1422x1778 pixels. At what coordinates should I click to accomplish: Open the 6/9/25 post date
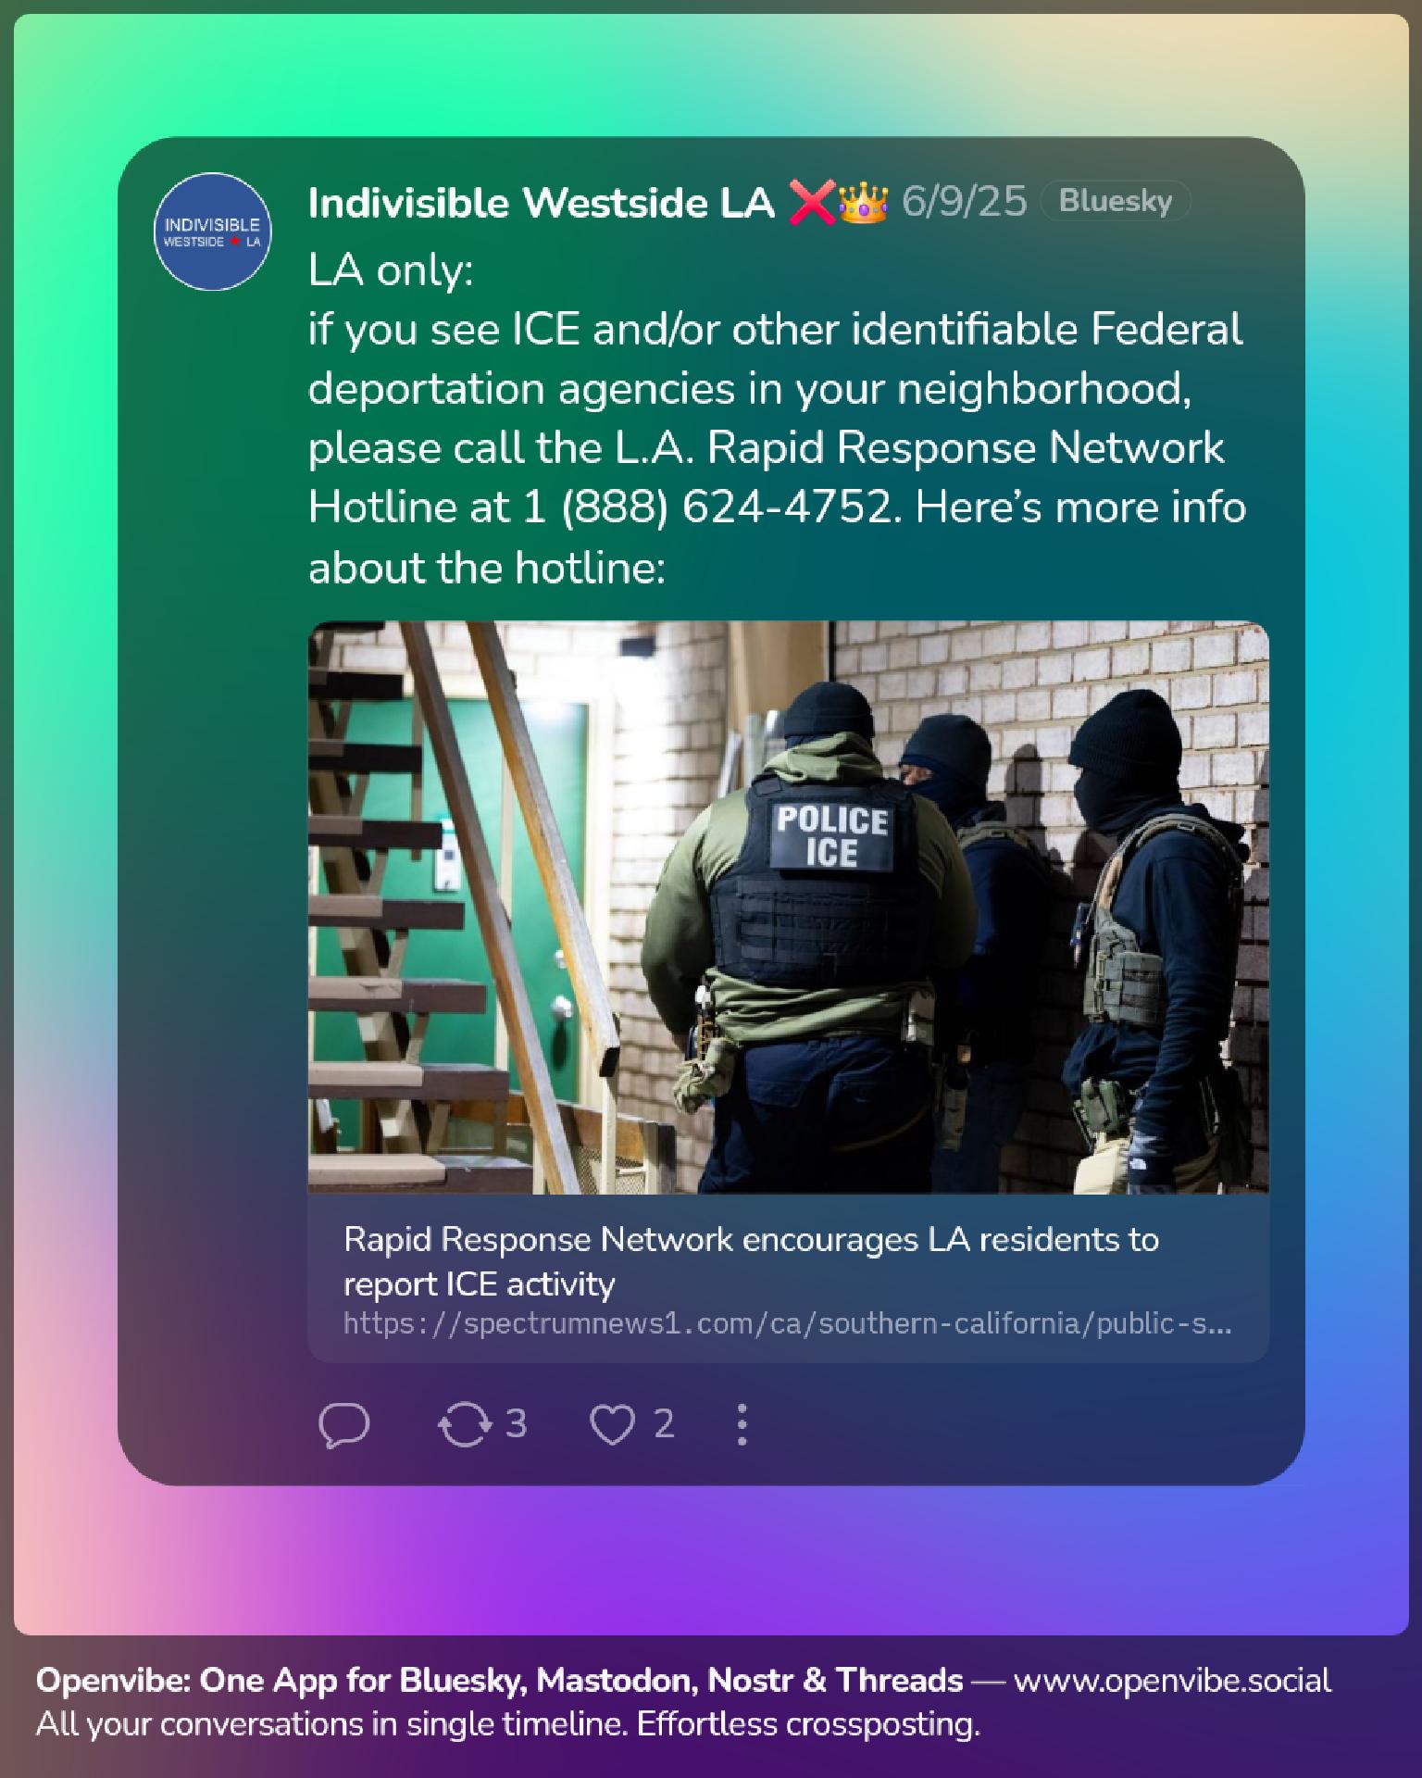(964, 201)
